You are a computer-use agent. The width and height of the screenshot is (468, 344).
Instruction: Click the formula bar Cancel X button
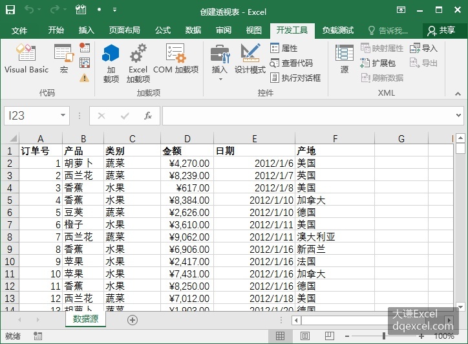pyautogui.click(x=101, y=115)
